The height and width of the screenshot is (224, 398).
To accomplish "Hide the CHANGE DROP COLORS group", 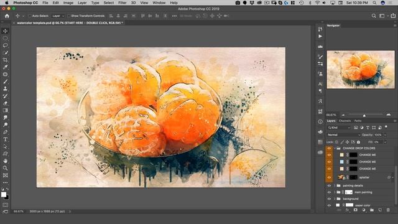I will 329,148.
